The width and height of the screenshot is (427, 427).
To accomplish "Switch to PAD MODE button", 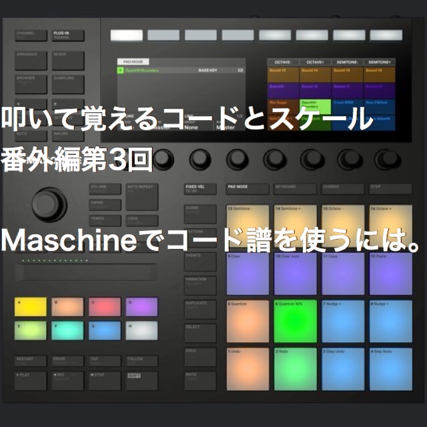I will click(x=248, y=189).
